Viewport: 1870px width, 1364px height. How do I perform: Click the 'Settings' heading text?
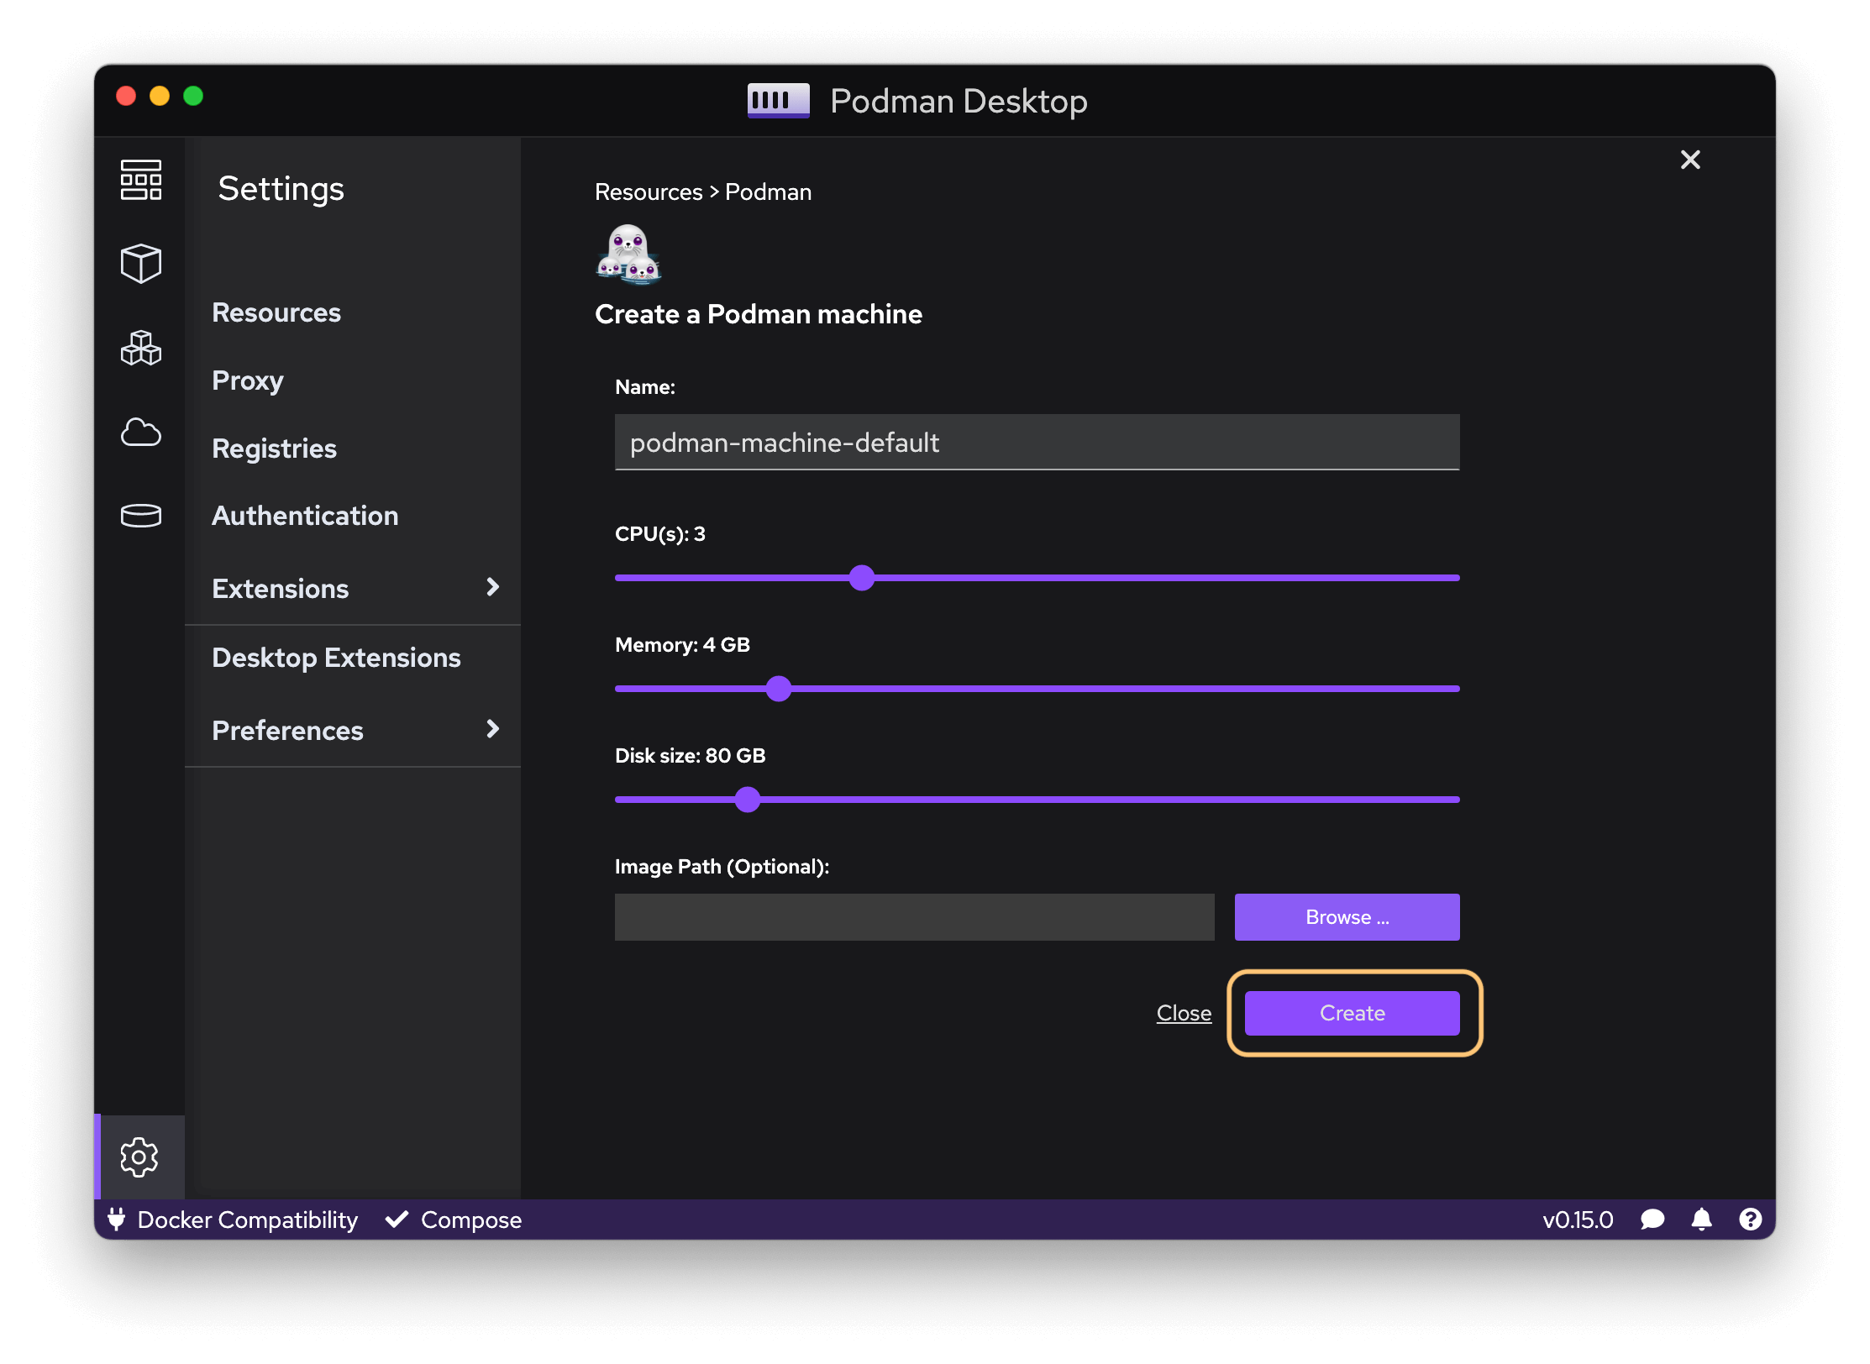pyautogui.click(x=281, y=189)
